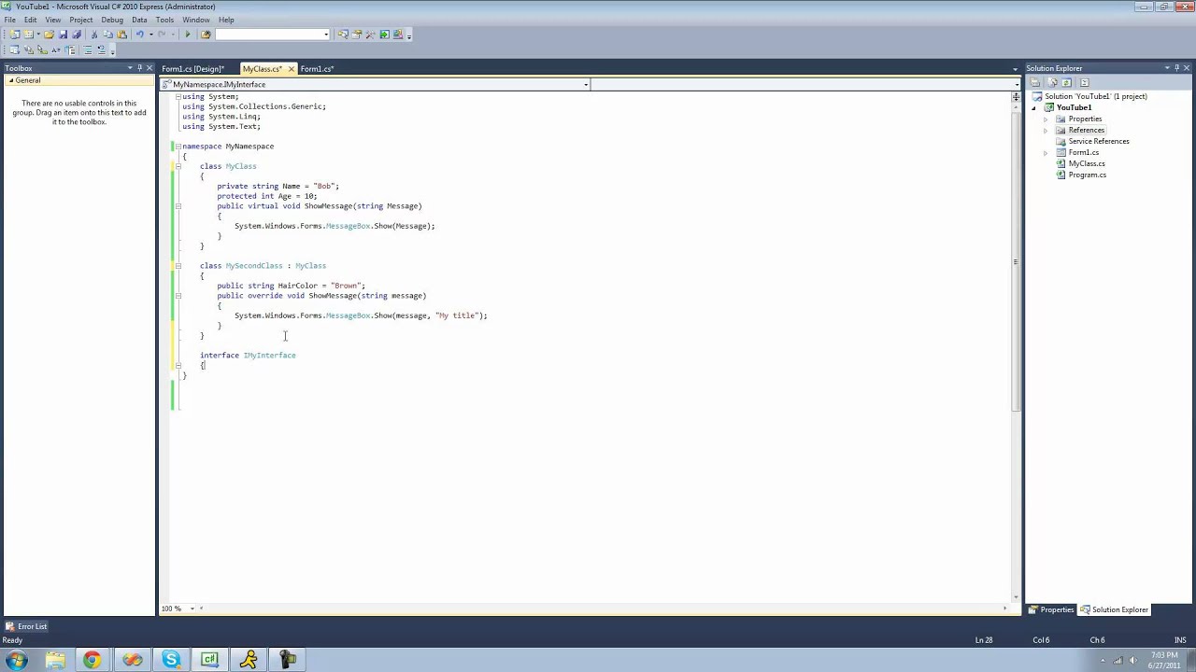The height and width of the screenshot is (672, 1196).
Task: Open the Edit menu
Action: pos(30,20)
